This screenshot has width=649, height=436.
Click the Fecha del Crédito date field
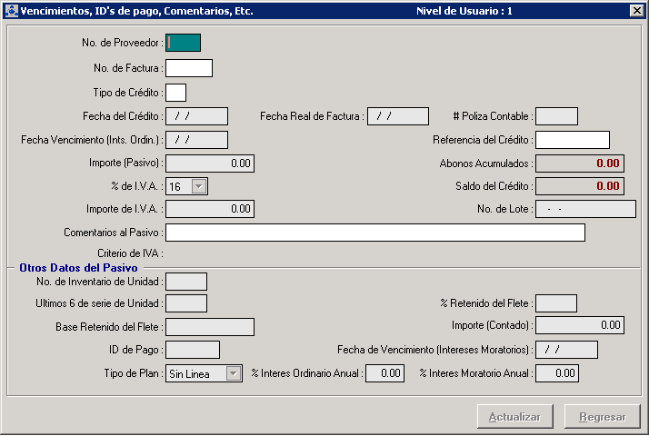coord(196,116)
